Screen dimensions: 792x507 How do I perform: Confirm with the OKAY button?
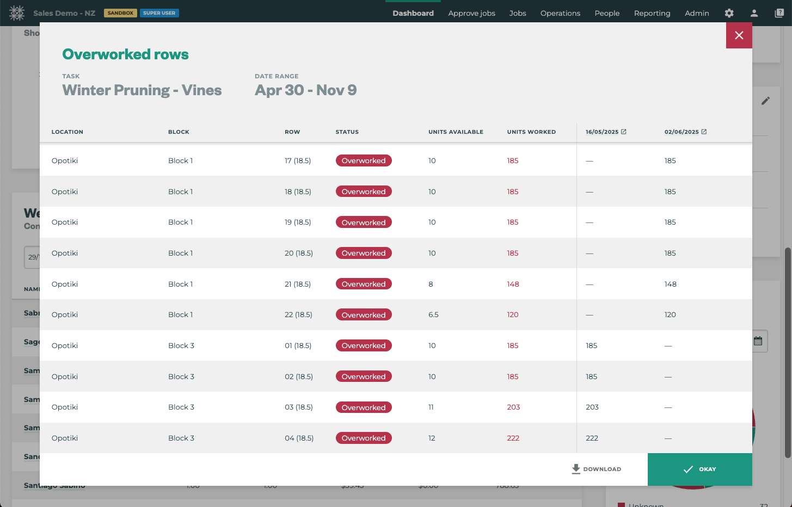700,469
